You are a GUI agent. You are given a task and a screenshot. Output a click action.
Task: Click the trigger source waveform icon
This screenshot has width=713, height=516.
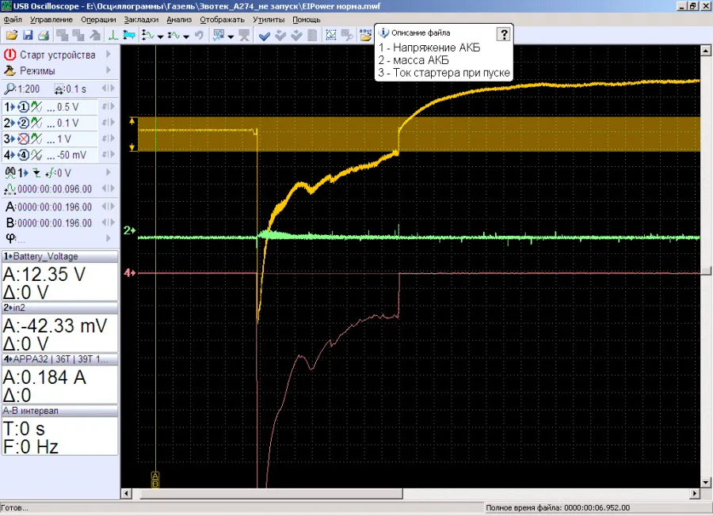pyautogui.click(x=10, y=173)
